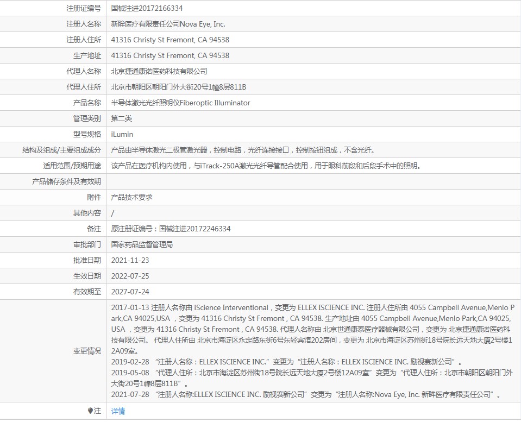Click the 适用范围/预期用途 label
Image resolution: width=521 pixels, height=422 pixels.
[x=72, y=166]
